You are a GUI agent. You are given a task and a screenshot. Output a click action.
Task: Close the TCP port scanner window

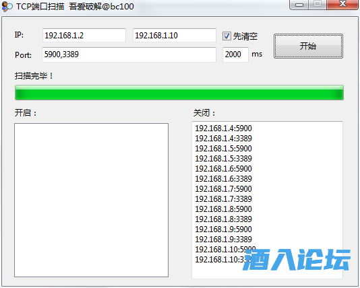click(x=342, y=4)
